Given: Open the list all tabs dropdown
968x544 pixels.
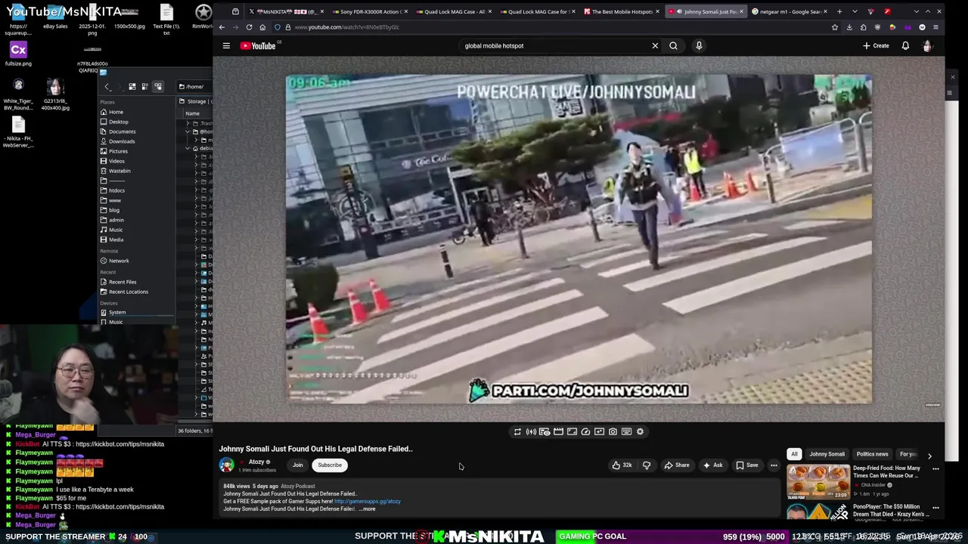Looking at the screenshot, I should (855, 11).
